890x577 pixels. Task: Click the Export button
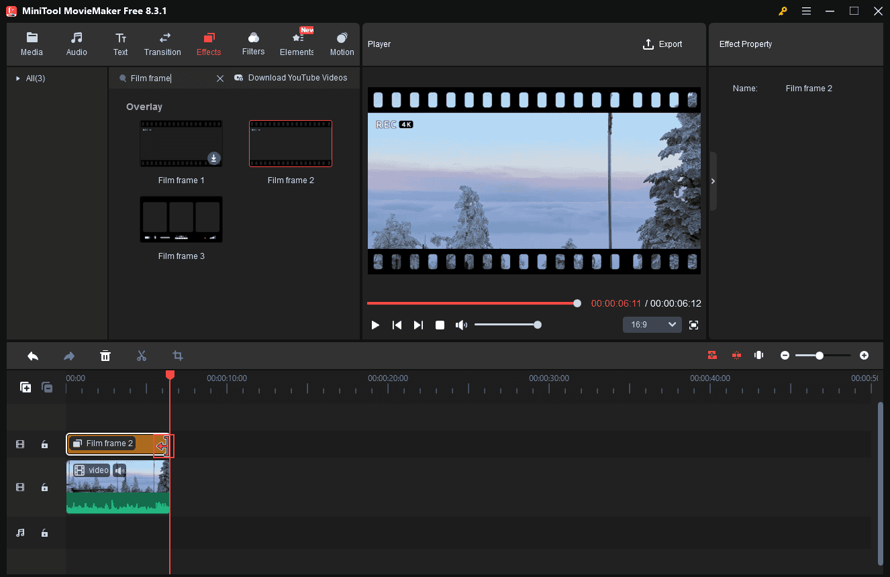pos(662,44)
